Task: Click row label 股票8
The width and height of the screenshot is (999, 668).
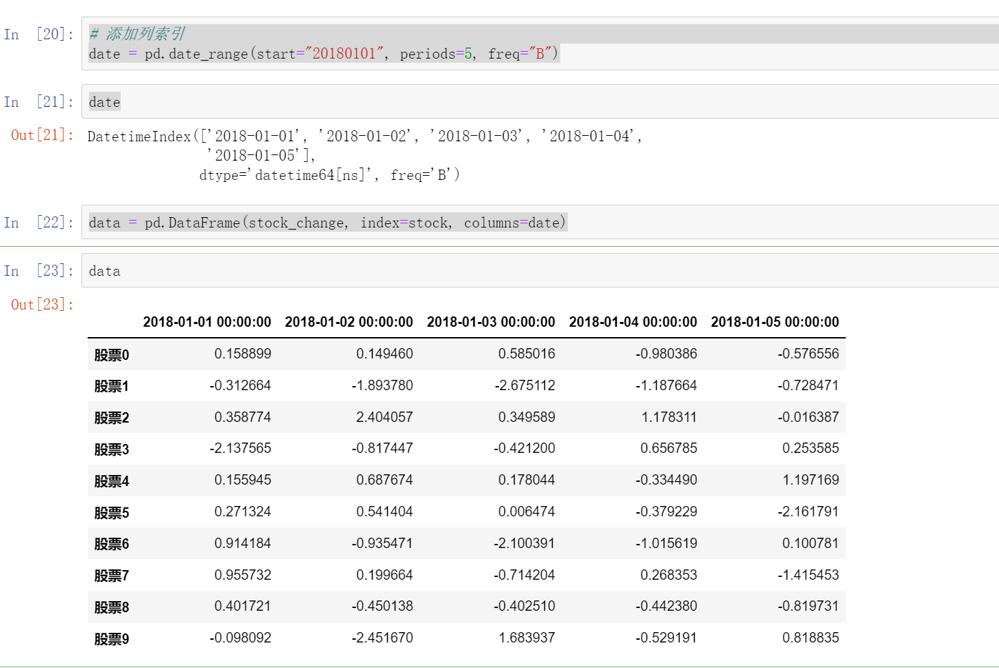Action: [112, 607]
